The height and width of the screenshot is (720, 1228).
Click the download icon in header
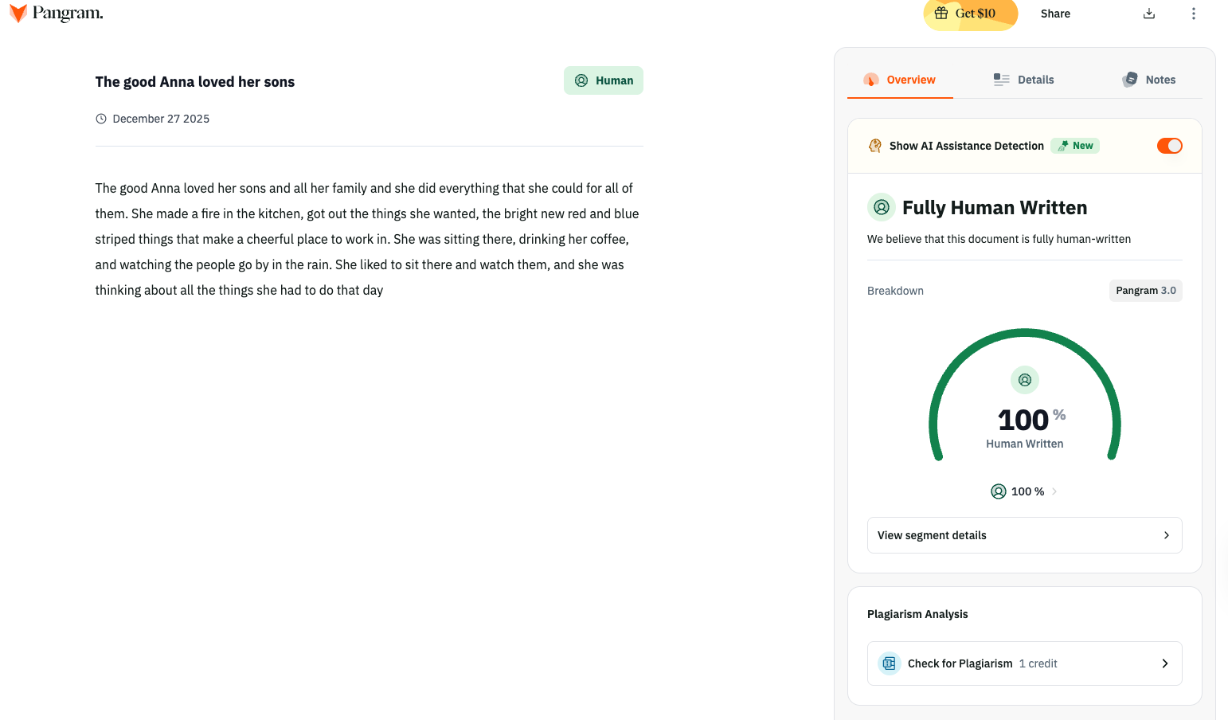(x=1148, y=14)
